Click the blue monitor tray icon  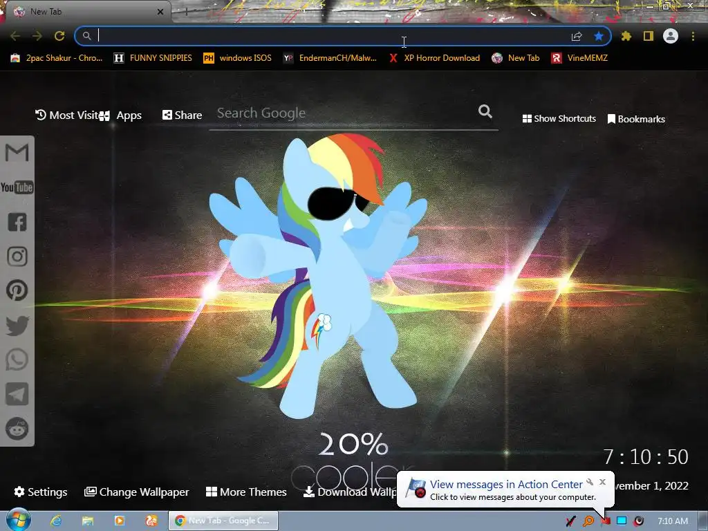(622, 521)
